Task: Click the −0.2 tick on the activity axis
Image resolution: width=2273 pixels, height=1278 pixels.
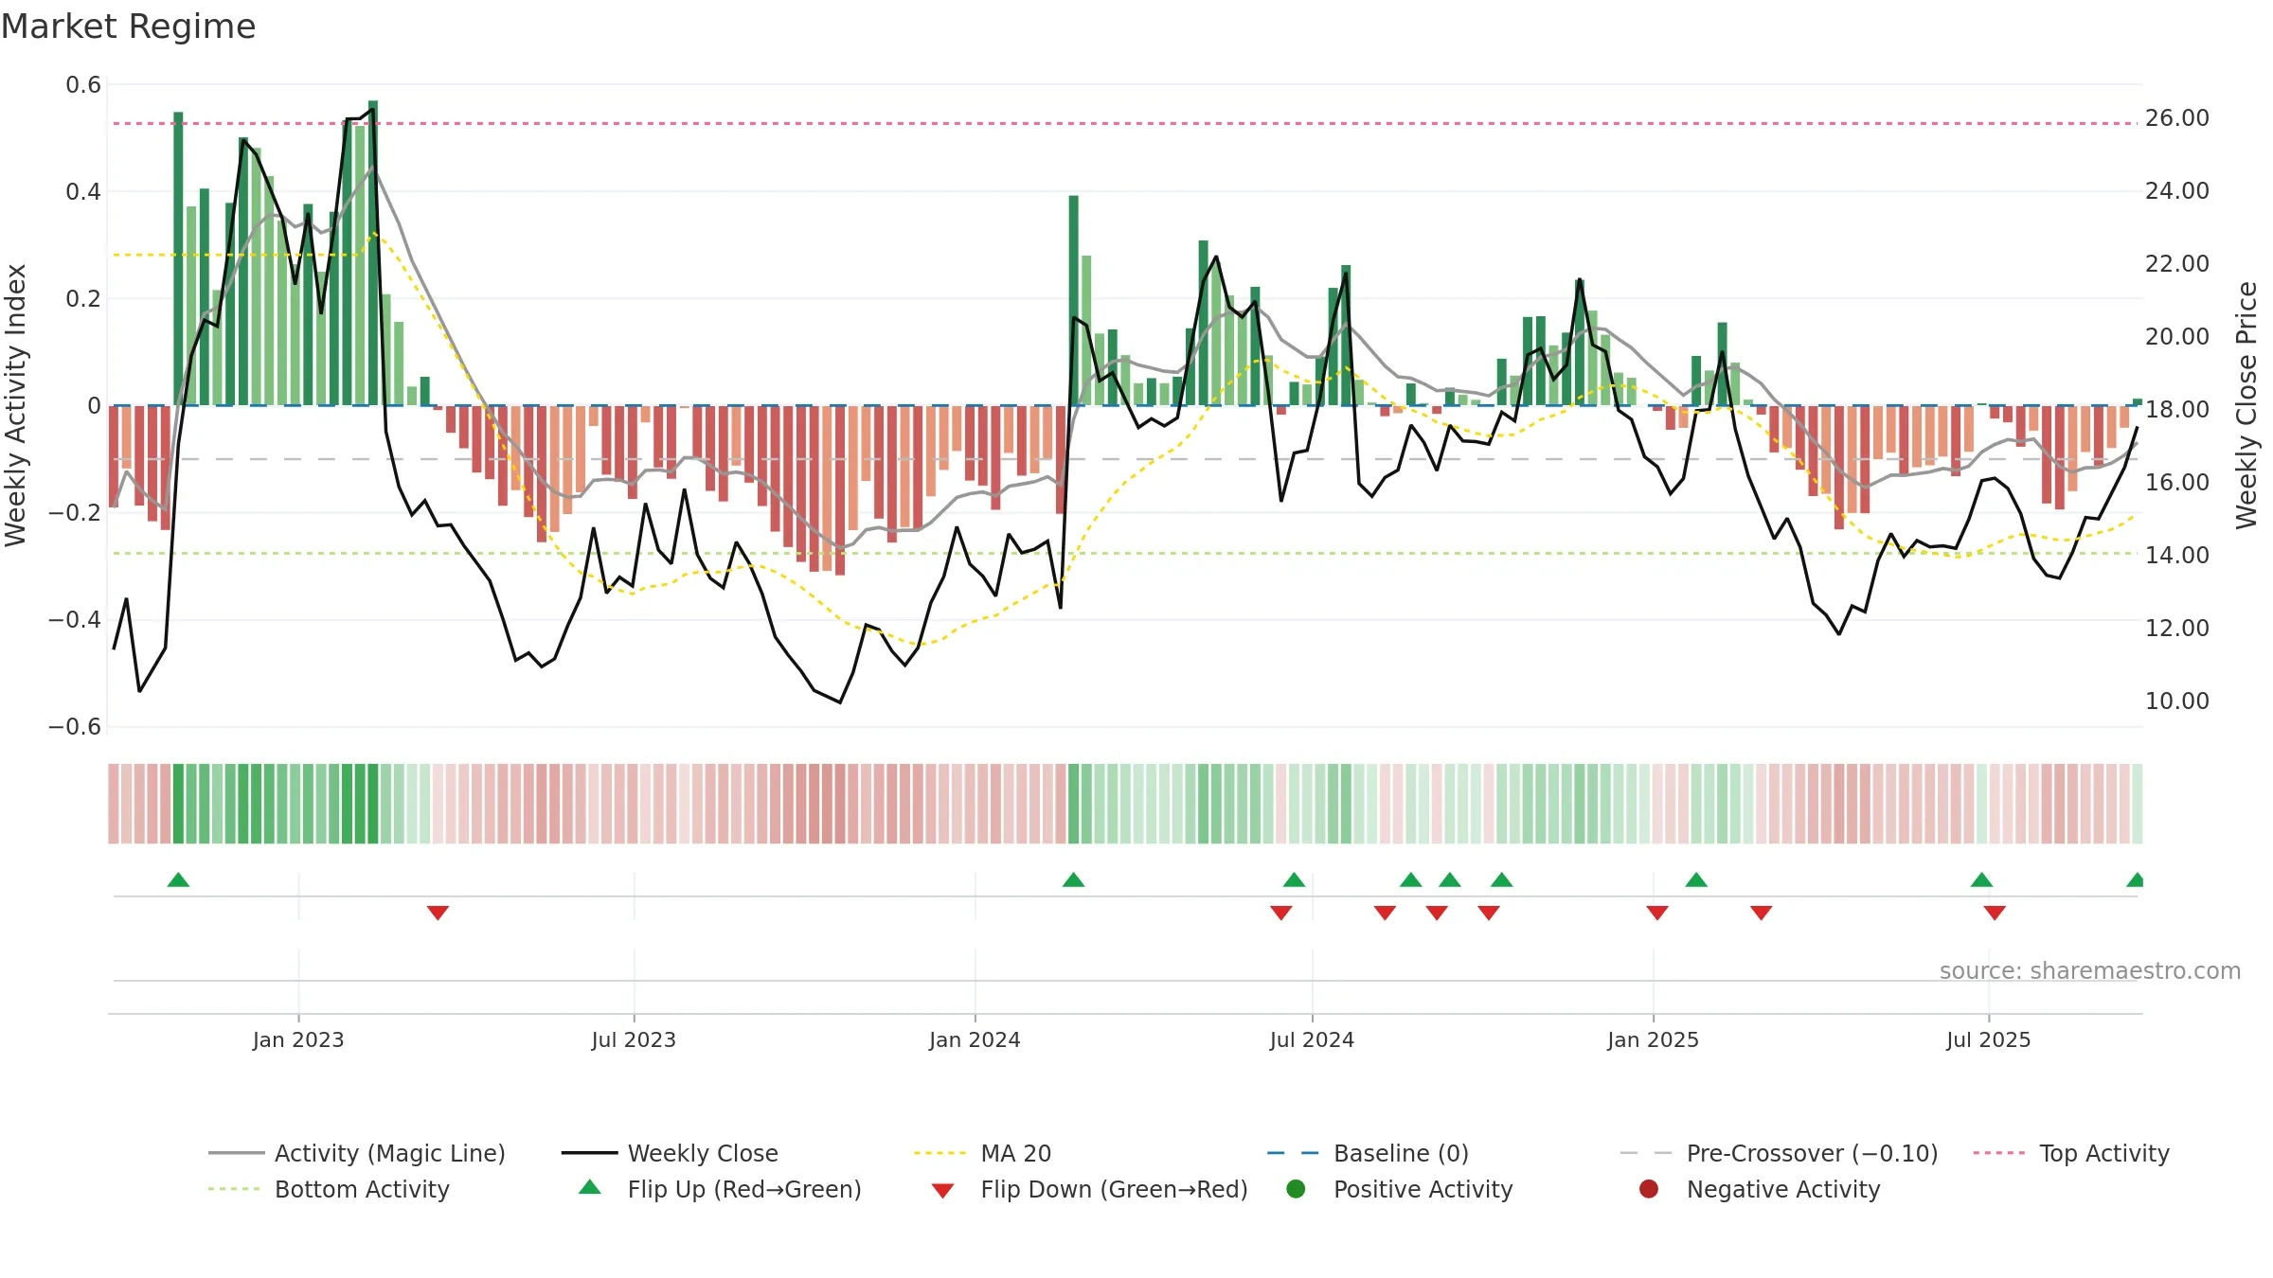Action: [75, 513]
